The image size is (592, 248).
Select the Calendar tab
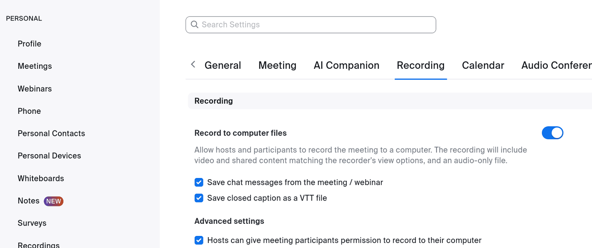point(483,65)
